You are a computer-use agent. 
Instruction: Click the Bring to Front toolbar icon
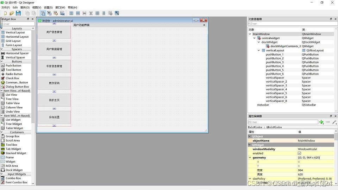click(34, 13)
